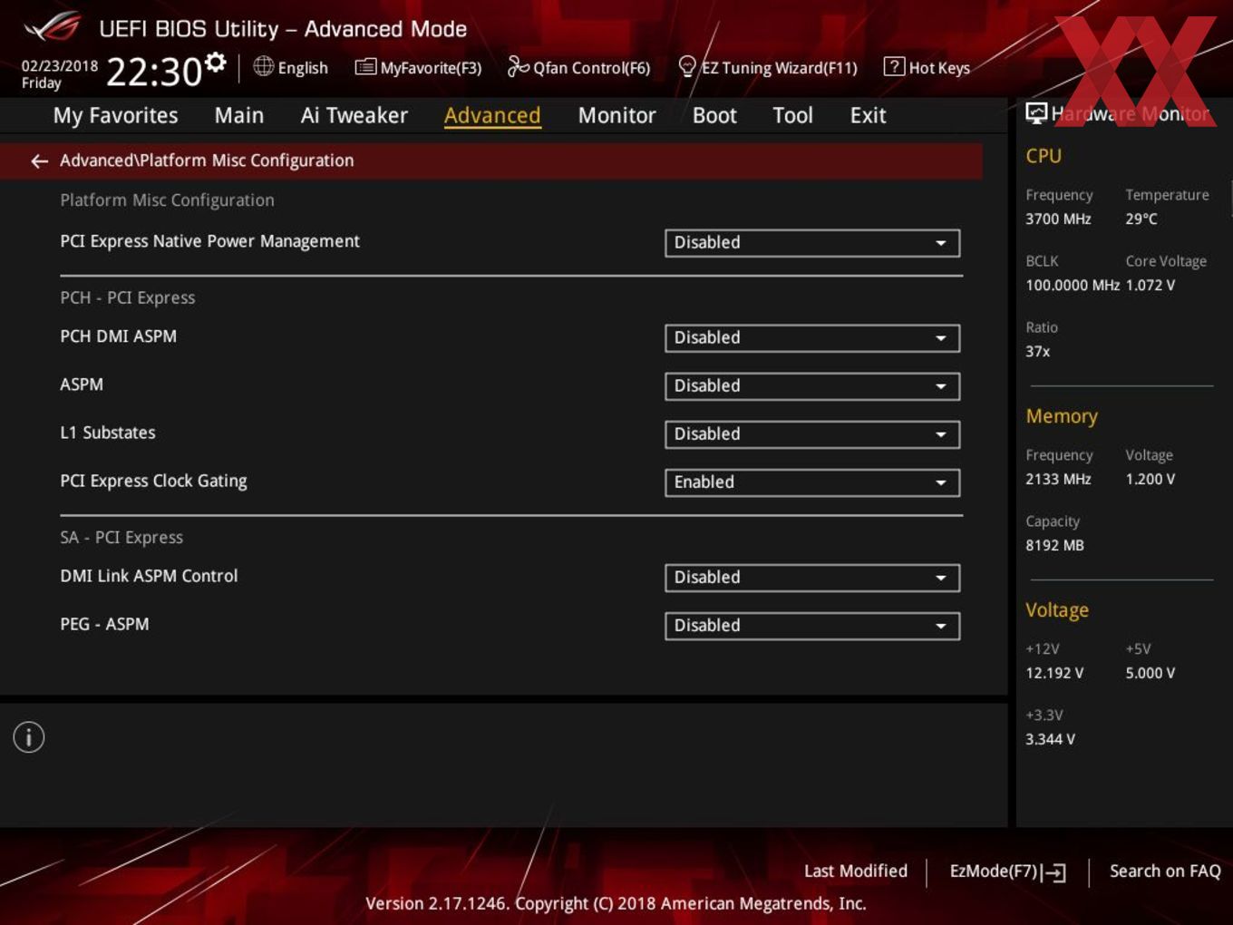Switch to the Monitor tab
Image resolution: width=1233 pixels, height=925 pixels.
point(616,115)
